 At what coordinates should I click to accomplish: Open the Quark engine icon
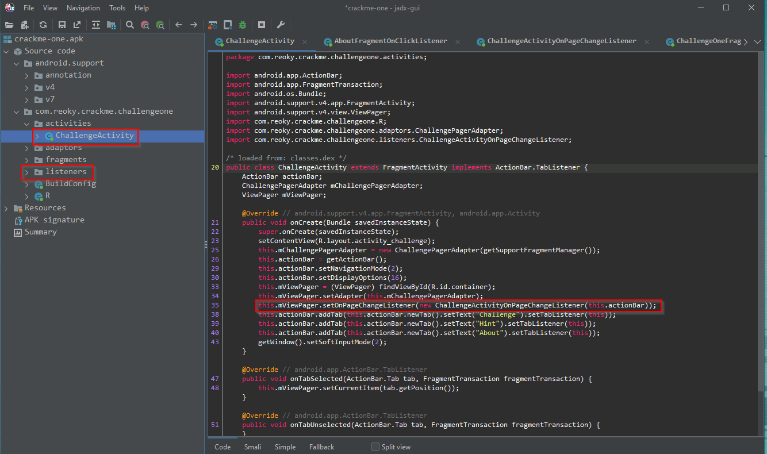point(228,25)
